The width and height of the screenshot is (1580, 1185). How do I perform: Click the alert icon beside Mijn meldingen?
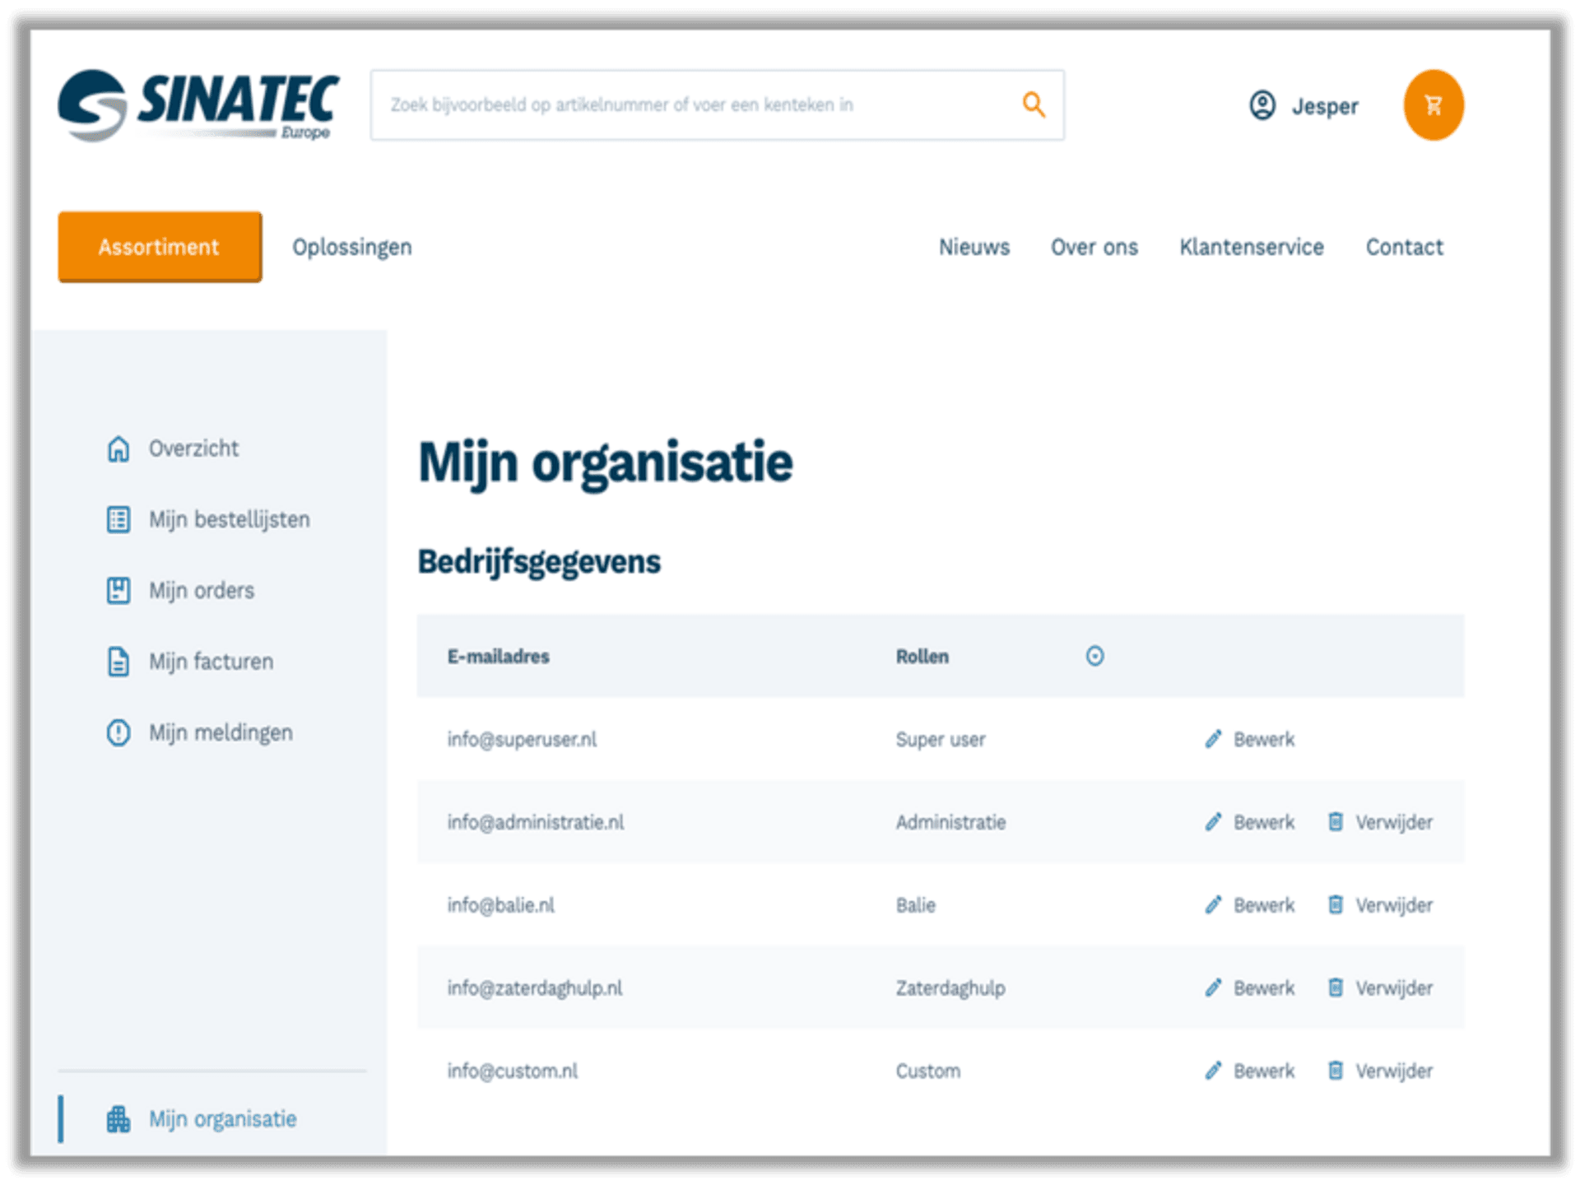point(118,732)
